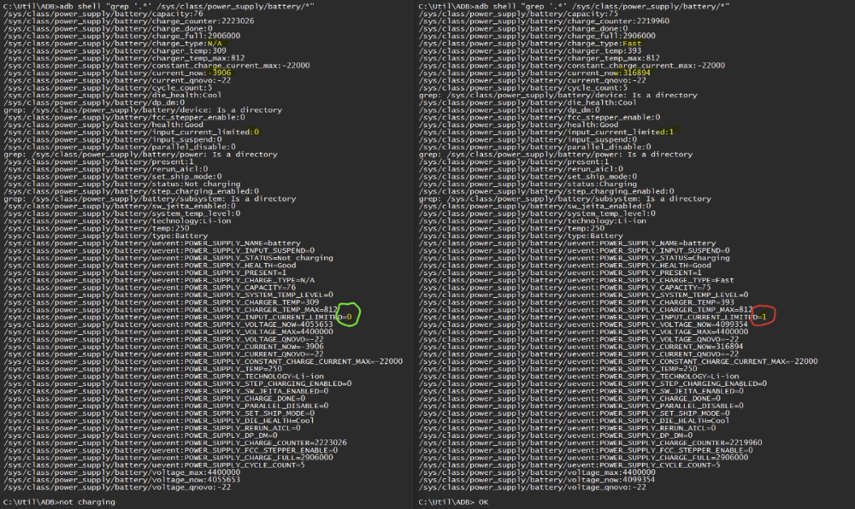Image resolution: width=855 pixels, height=509 pixels.
Task: Click the left prompt reading 'not charging'
Action: (60, 502)
